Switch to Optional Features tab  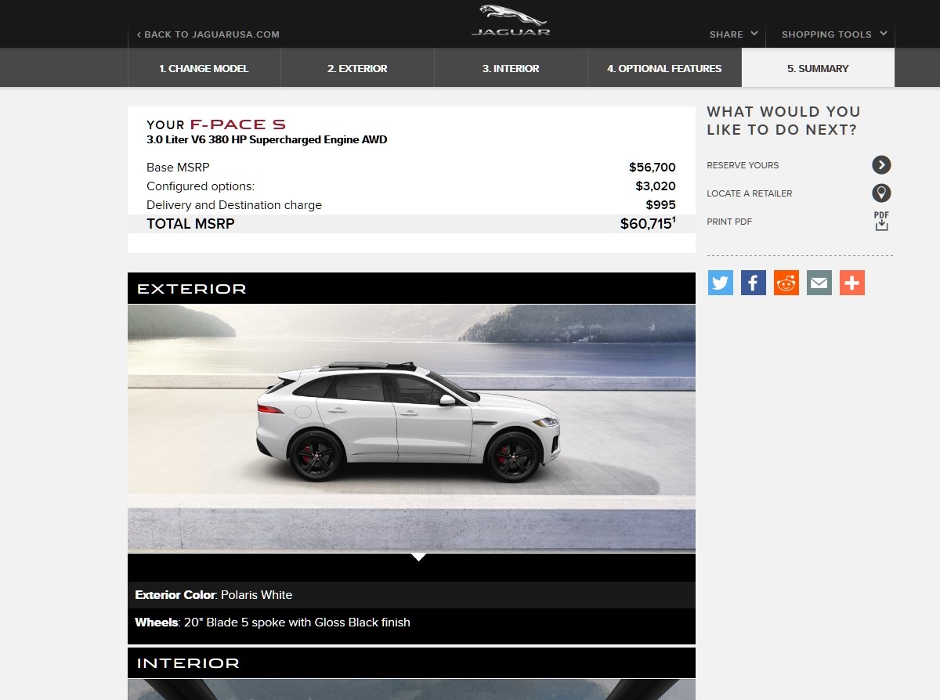(x=664, y=68)
